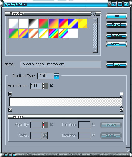Open the Smoothness slider popup arrow
The width and height of the screenshot is (132, 157).
[45, 86]
